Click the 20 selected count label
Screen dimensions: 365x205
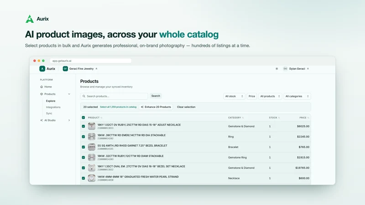pyautogui.click(x=90, y=107)
